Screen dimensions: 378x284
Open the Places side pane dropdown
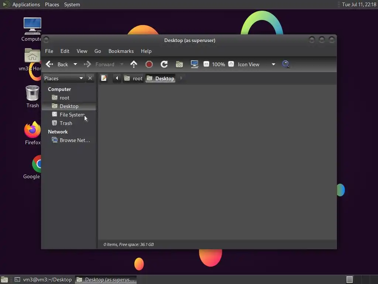pos(63,78)
